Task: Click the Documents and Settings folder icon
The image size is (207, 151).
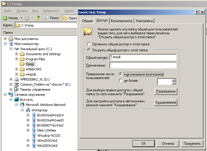Action: coord(22,54)
